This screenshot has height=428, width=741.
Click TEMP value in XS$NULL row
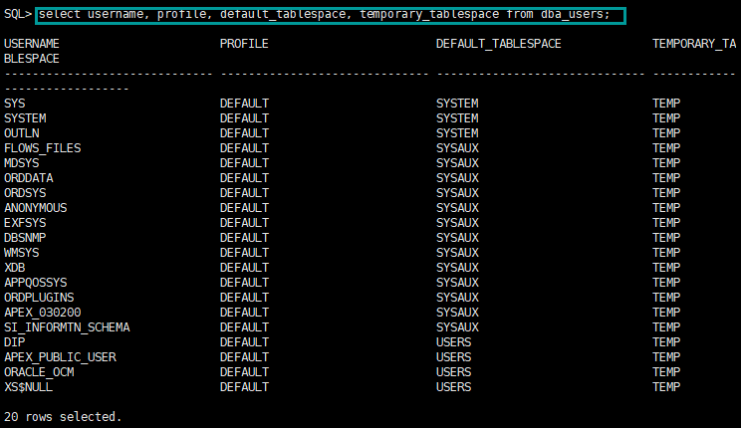(x=666, y=387)
